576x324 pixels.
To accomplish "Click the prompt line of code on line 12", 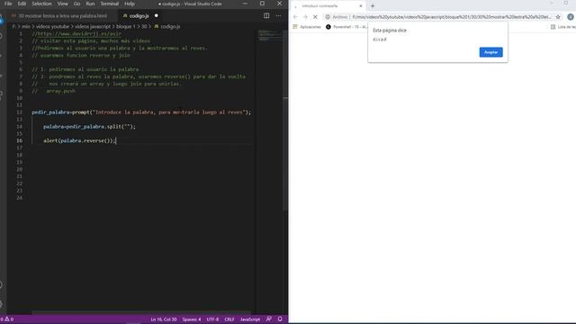I will tap(141, 112).
